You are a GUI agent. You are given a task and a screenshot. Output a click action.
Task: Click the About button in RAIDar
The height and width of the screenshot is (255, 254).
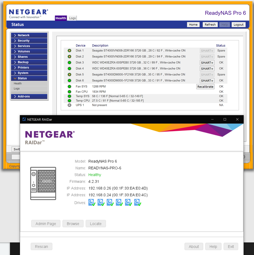[x=194, y=247]
